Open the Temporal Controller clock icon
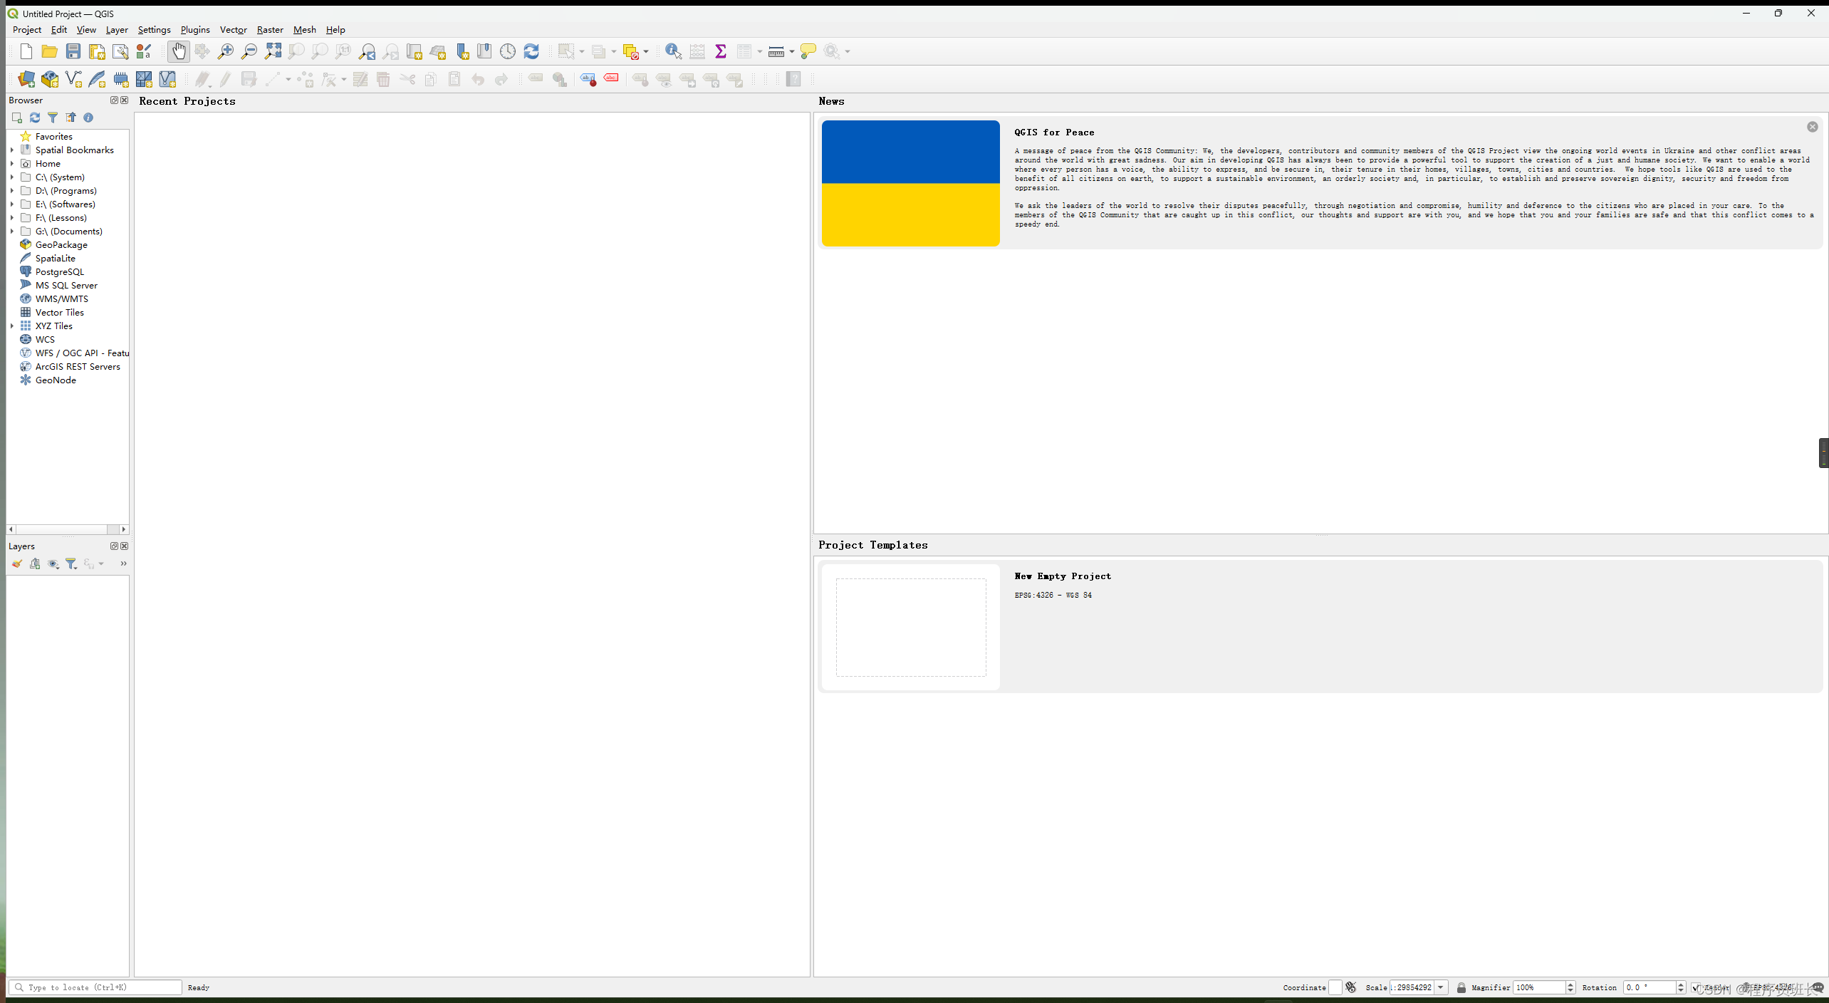The height and width of the screenshot is (1003, 1829). [x=508, y=51]
